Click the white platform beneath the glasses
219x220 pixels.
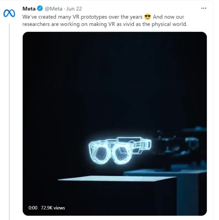[117, 179]
